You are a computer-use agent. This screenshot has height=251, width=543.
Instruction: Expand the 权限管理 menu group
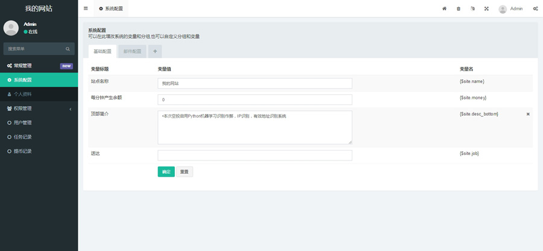pos(39,109)
